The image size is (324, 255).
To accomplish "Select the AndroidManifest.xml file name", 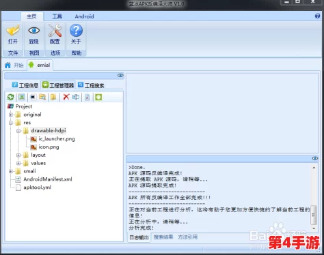I will (x=48, y=179).
